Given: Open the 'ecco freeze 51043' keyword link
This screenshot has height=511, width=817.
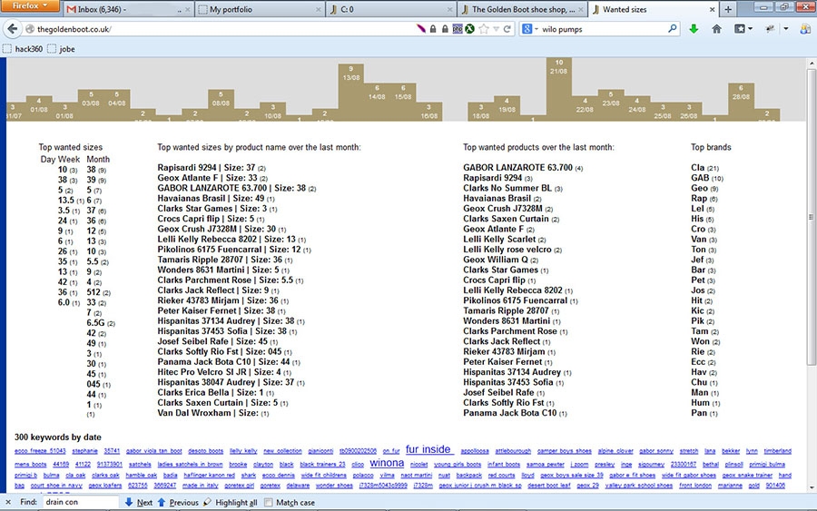Looking at the screenshot, I should coord(40,450).
